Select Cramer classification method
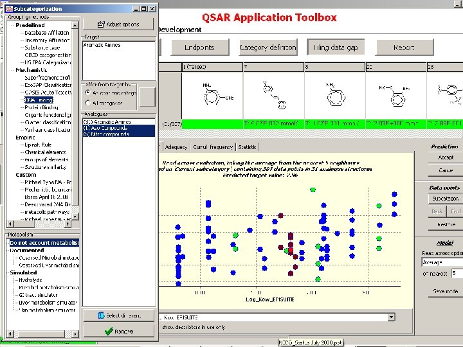Viewport: 463px width, 347px height. click(48, 122)
